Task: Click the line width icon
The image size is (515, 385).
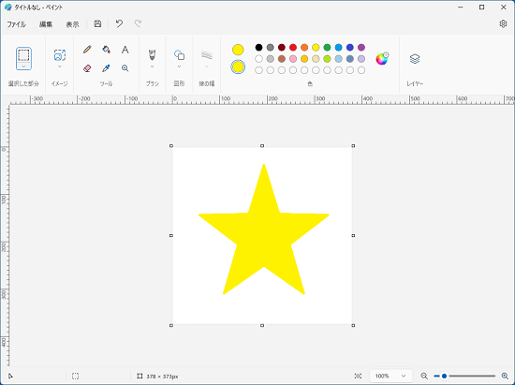Action: (x=207, y=55)
